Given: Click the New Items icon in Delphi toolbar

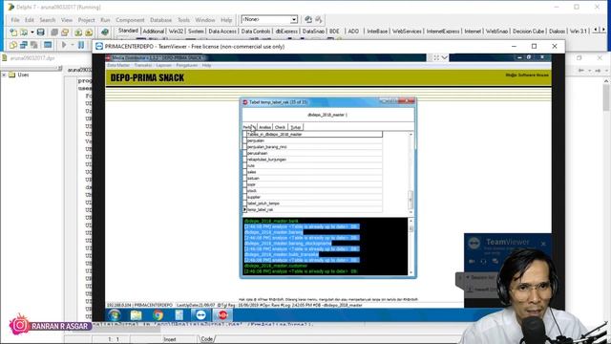Looking at the screenshot, I should [13, 32].
